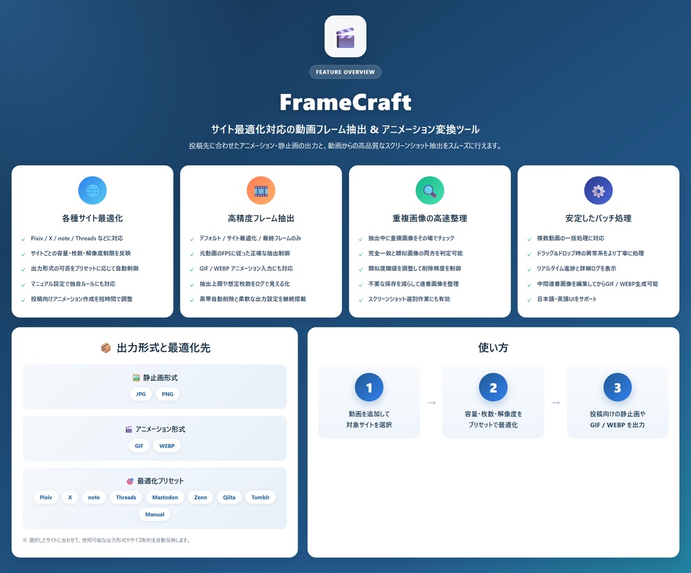
Task: Select the globe icon above 各種サイト最適化
Action: 92,190
